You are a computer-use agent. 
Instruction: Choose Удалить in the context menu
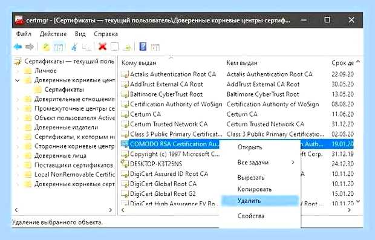260,201
